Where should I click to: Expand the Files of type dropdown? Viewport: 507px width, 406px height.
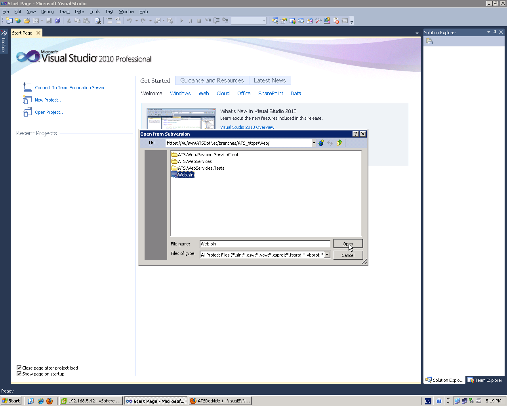click(327, 255)
